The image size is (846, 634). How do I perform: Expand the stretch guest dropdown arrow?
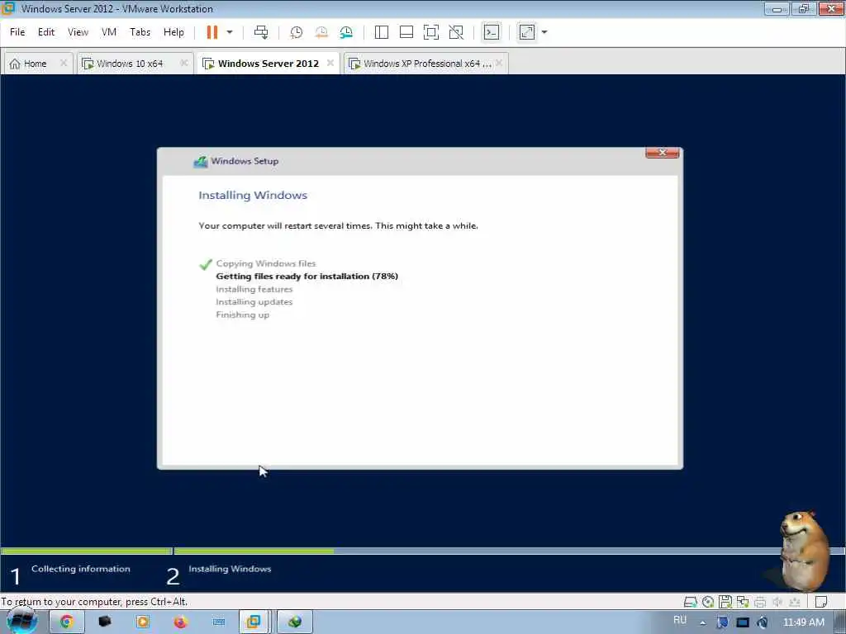pos(544,32)
